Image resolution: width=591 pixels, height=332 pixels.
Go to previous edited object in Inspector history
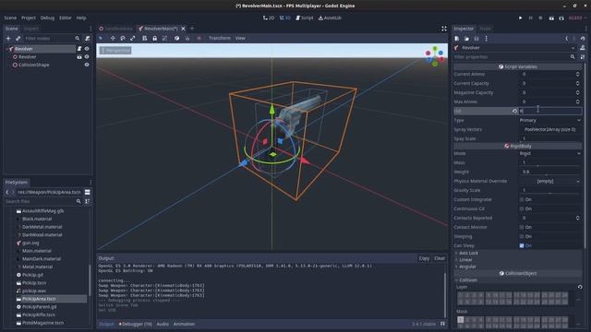(x=566, y=39)
